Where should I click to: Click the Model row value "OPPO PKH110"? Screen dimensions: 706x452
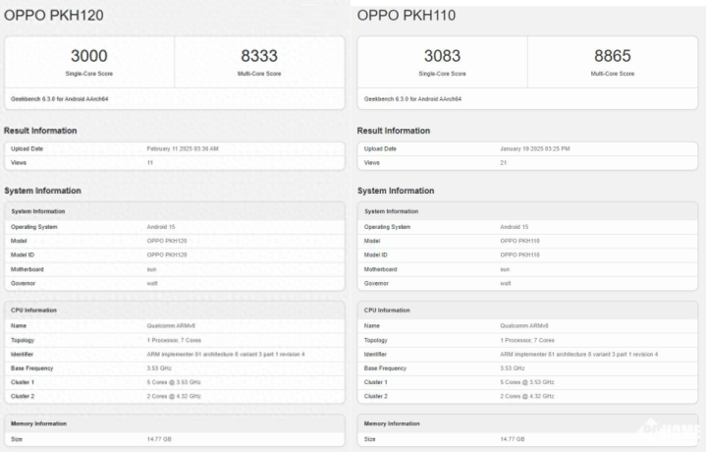coord(519,241)
